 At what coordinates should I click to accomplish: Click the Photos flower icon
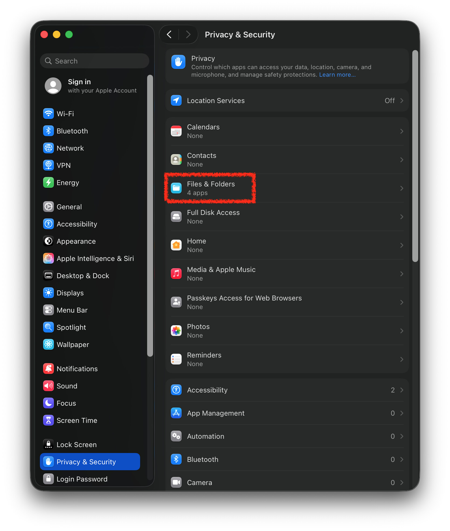(176, 331)
